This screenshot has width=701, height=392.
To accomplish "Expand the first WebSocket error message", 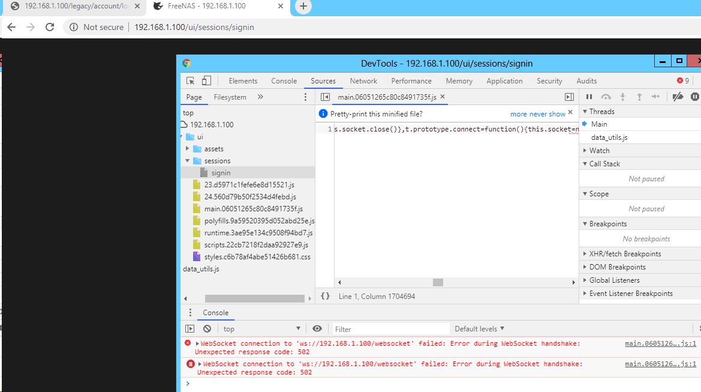I will click(x=198, y=343).
